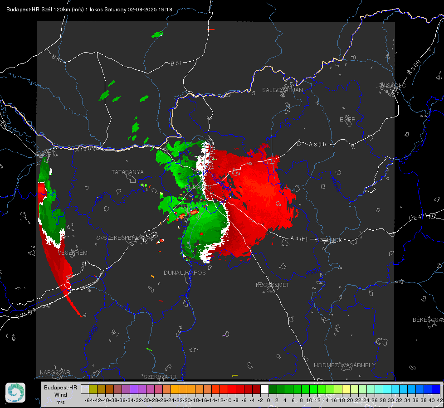The image size is (444, 408).
Task: Click the EGER city label
Action: [347, 120]
